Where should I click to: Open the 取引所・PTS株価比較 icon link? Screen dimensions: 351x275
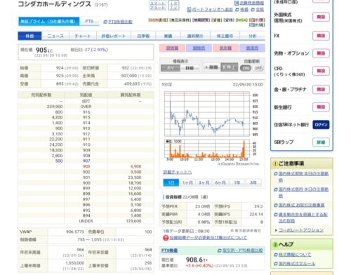point(219,250)
